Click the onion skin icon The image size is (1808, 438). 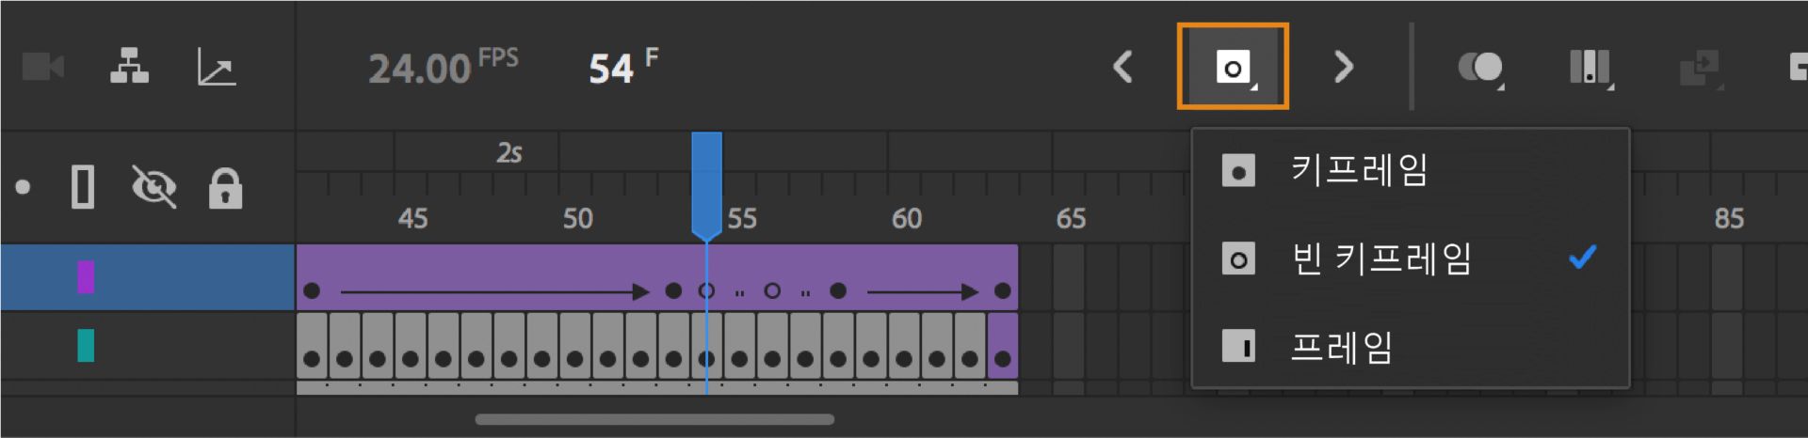coord(1480,68)
